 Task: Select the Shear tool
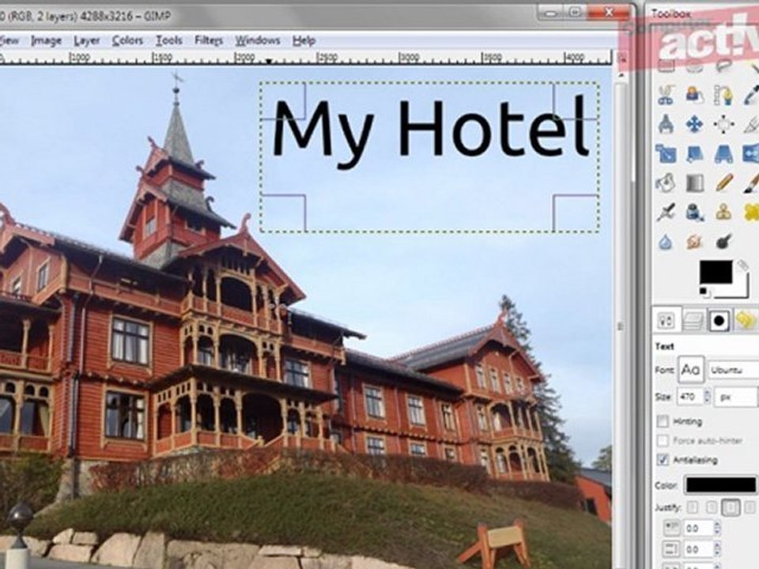click(695, 154)
